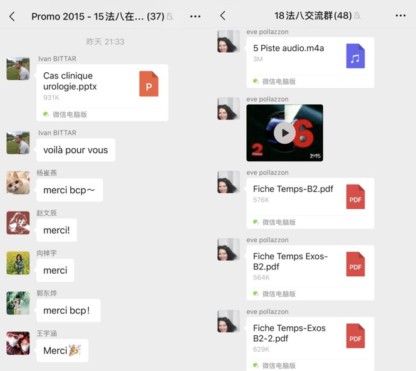Open 赵文辰's profile picture
Screen dimensions: 416x371
(x=18, y=223)
